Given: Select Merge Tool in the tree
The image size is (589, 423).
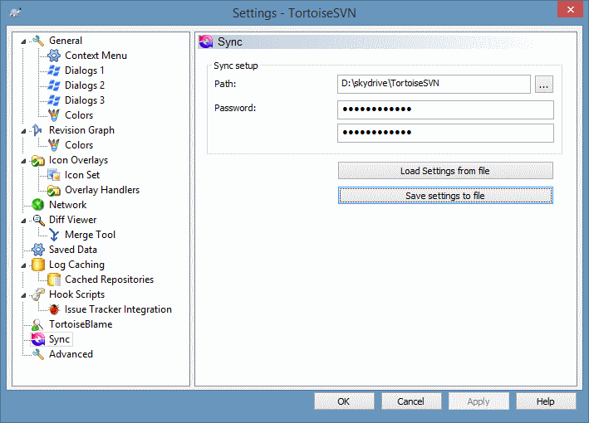Looking at the screenshot, I should (91, 235).
